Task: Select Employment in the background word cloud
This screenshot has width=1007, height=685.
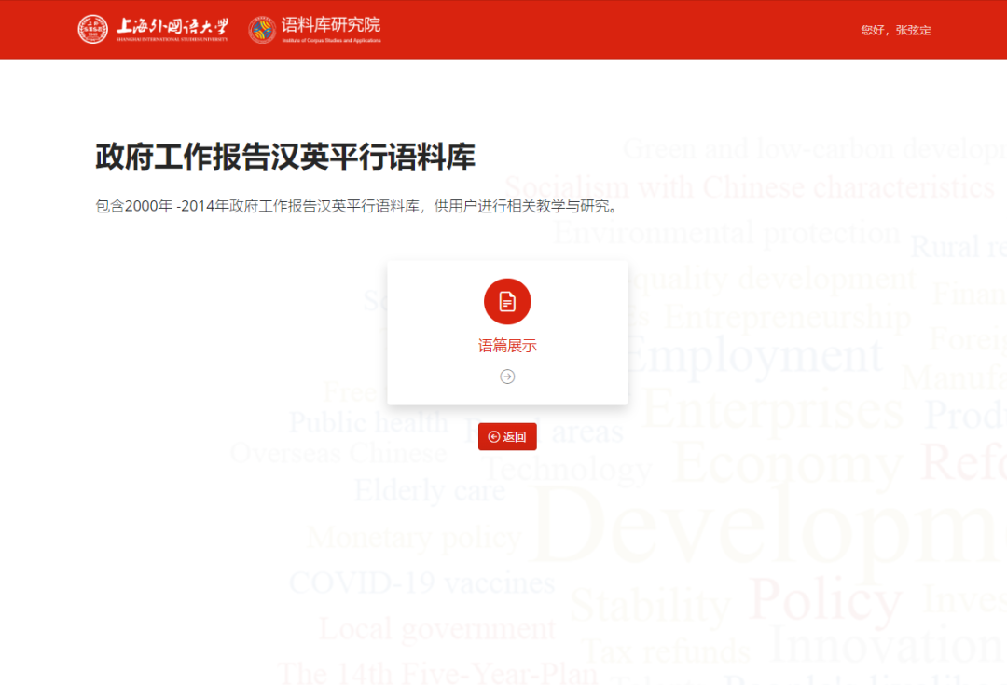Action: (x=755, y=355)
